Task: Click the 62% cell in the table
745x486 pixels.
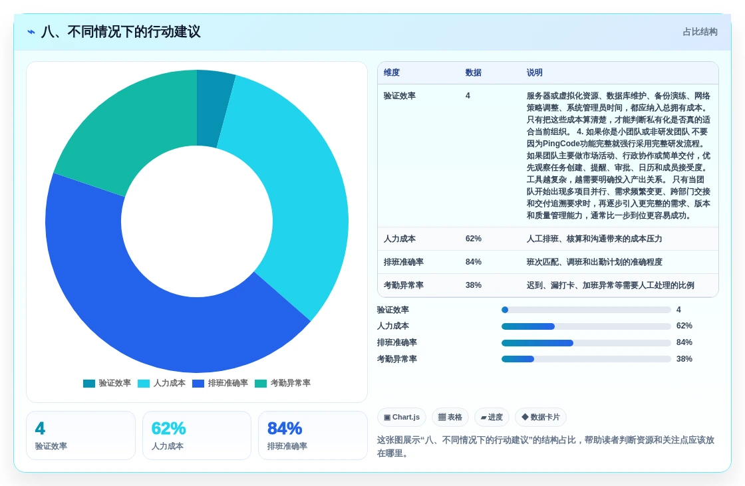Action: 473,239
